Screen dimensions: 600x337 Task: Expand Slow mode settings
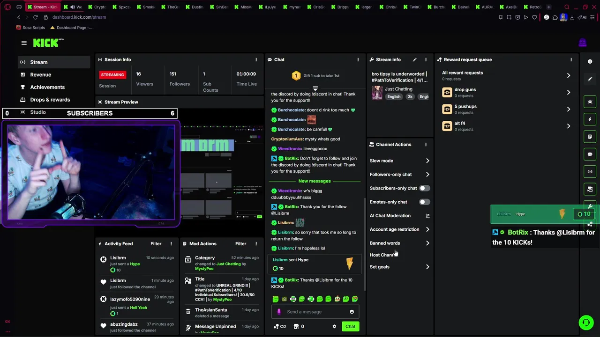pyautogui.click(x=427, y=161)
